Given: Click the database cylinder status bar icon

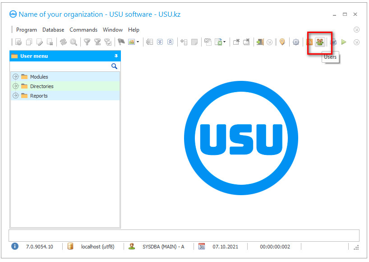Looking at the screenshot, I should (70, 247).
